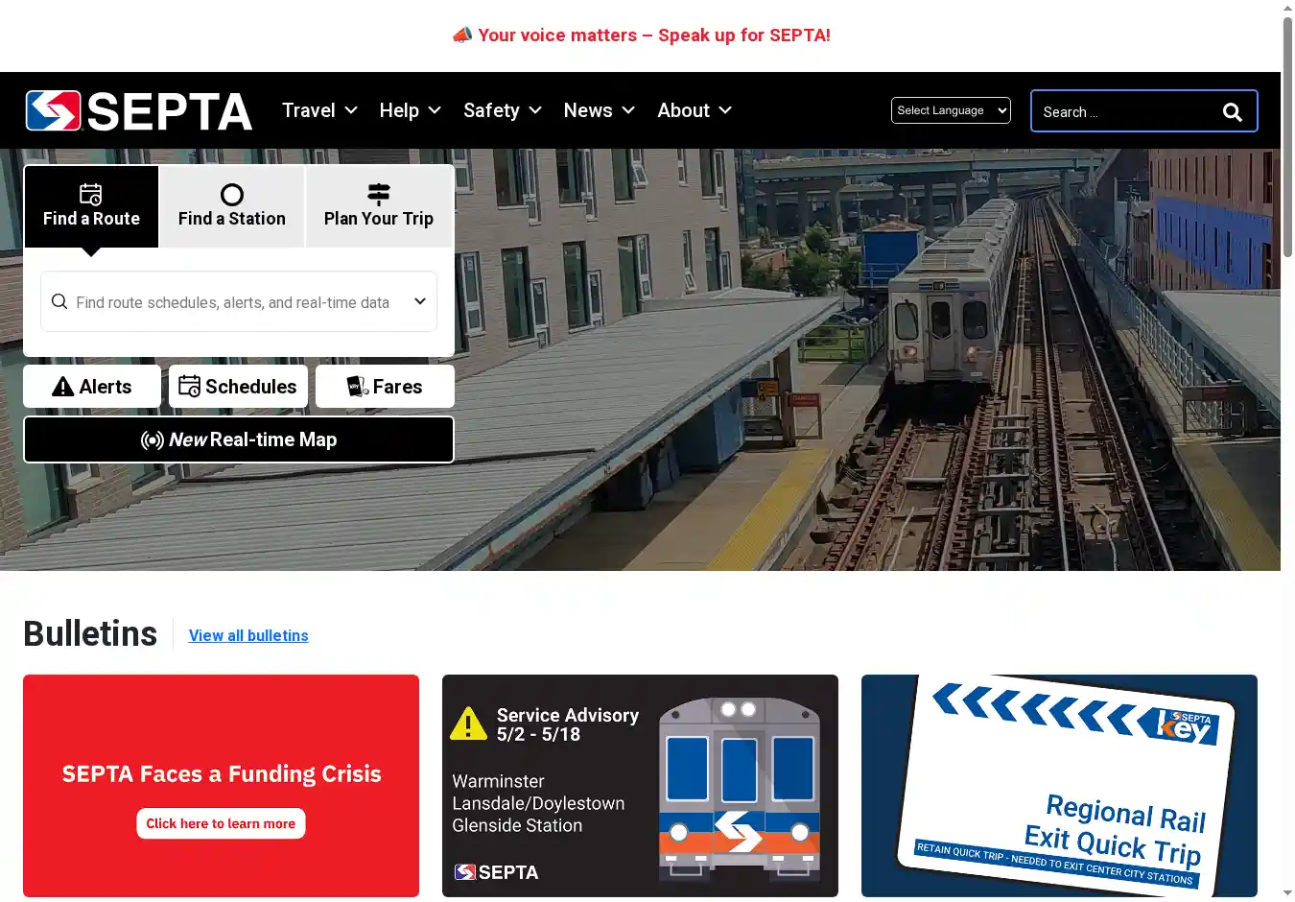Switch to Find a Station tab
Screen dimensions: 1295x902
[232, 206]
